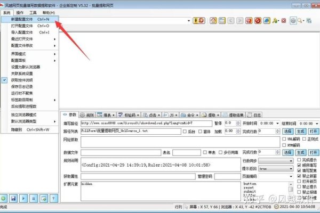Open the address bar dropdown arrow
Image resolution: width=320 pixels, height=213 pixels.
[189, 21]
